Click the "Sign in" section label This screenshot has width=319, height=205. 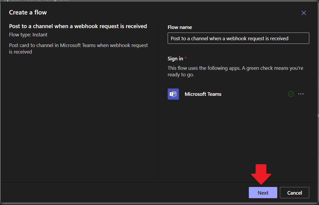coord(175,59)
